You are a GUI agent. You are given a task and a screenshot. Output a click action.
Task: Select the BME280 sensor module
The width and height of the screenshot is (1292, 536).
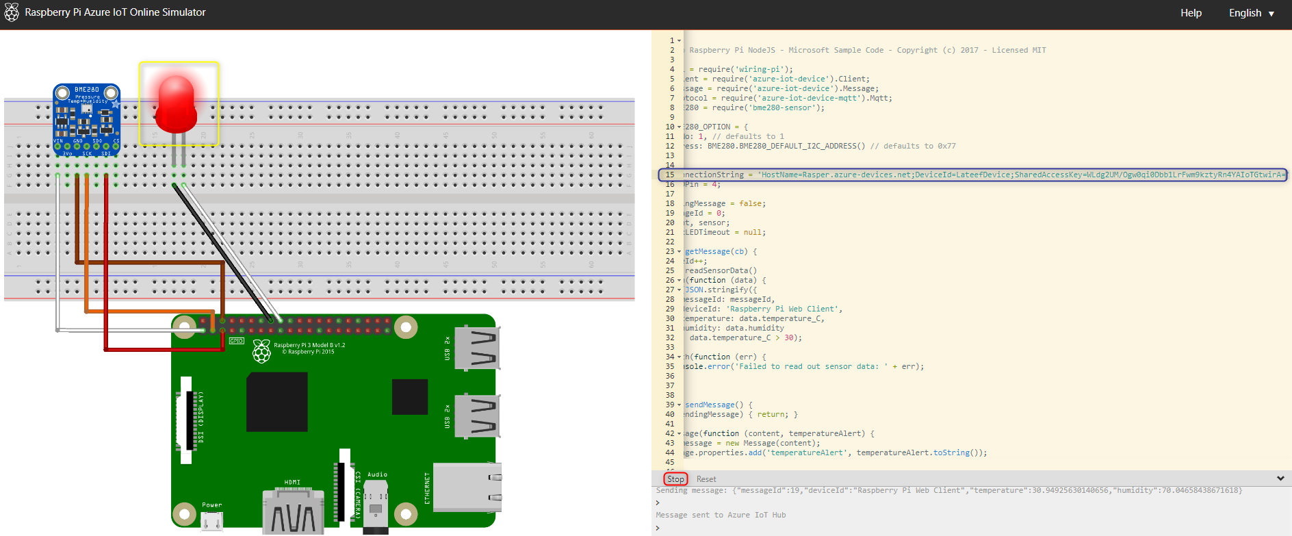[x=87, y=118]
